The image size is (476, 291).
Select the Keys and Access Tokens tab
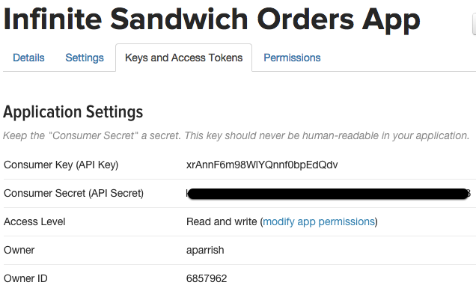click(x=183, y=58)
